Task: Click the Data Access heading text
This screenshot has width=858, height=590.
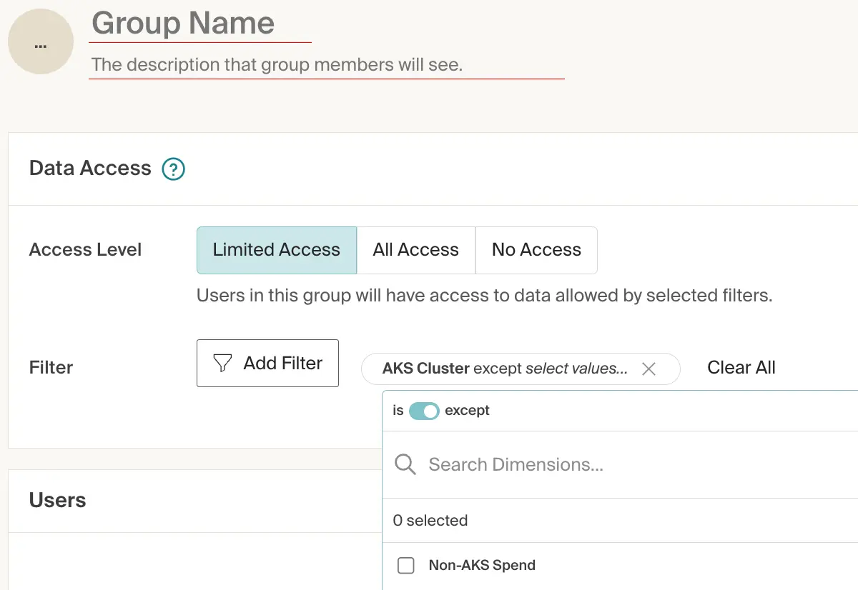Action: click(x=90, y=168)
